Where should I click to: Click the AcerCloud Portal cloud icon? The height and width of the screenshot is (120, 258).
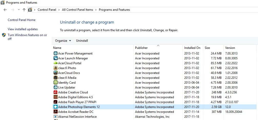point(55,63)
